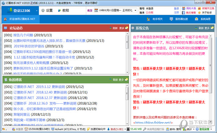Open the 售至 date dropdown
Screen dimensions: 217x133
[x=136, y=11]
